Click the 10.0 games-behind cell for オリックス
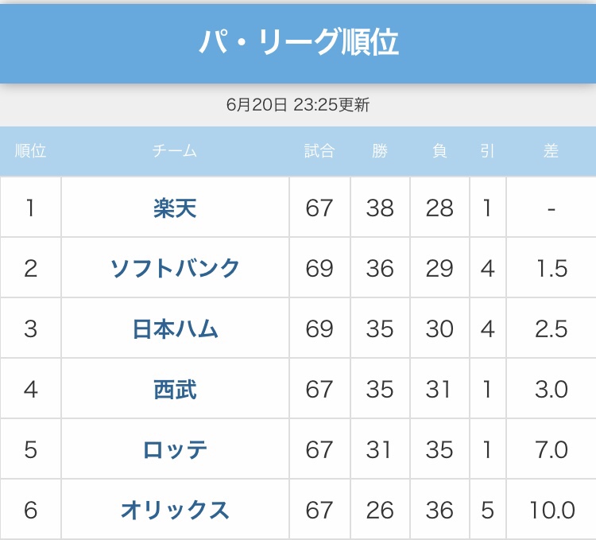 click(x=551, y=510)
